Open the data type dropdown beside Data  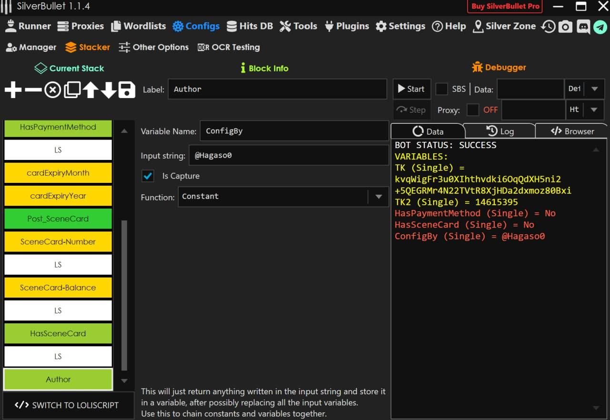pyautogui.click(x=594, y=89)
